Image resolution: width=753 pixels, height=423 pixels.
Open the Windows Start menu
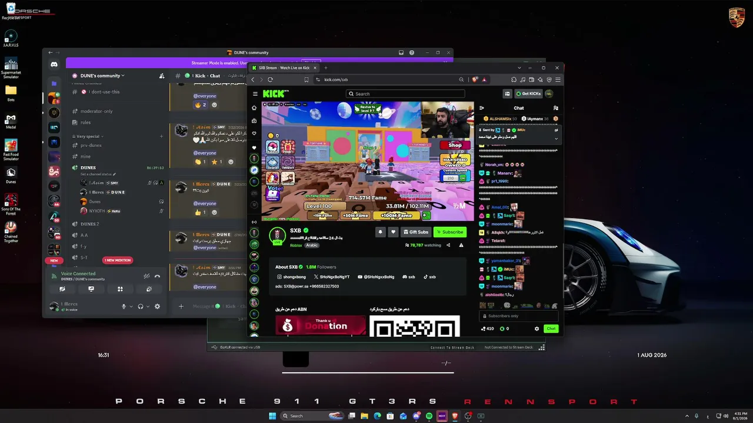272,416
